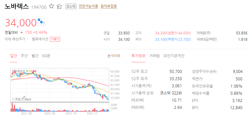Click PBR(배) value 2.64

point(178,107)
